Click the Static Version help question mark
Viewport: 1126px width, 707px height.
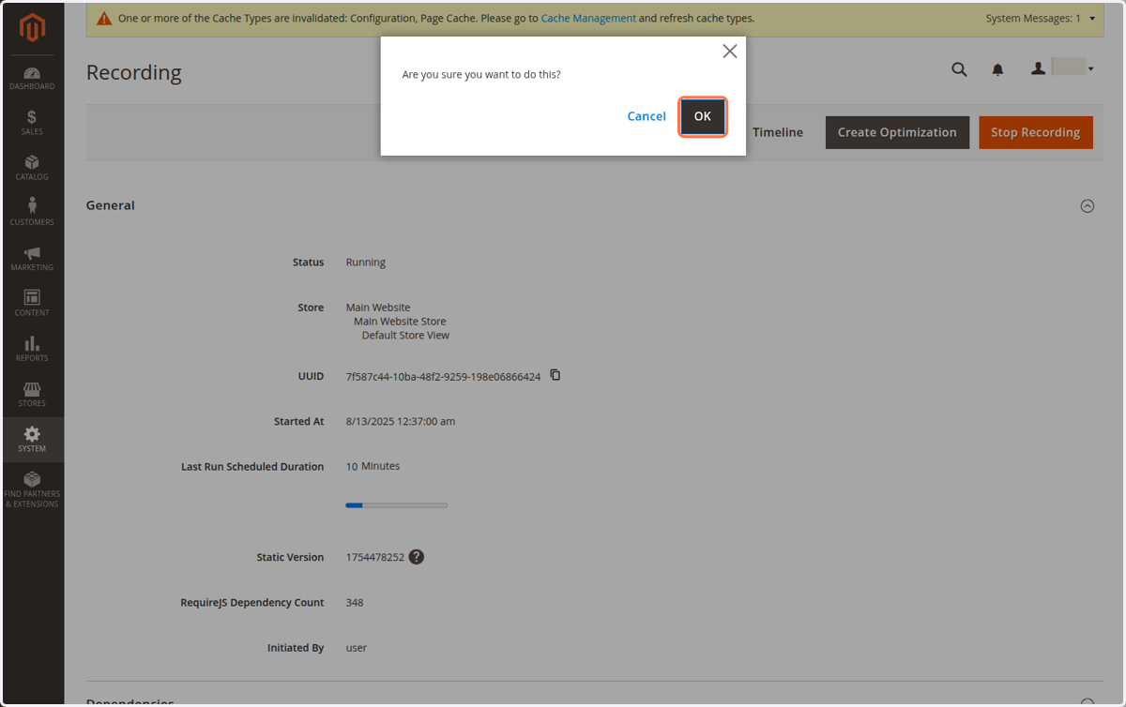(x=417, y=557)
